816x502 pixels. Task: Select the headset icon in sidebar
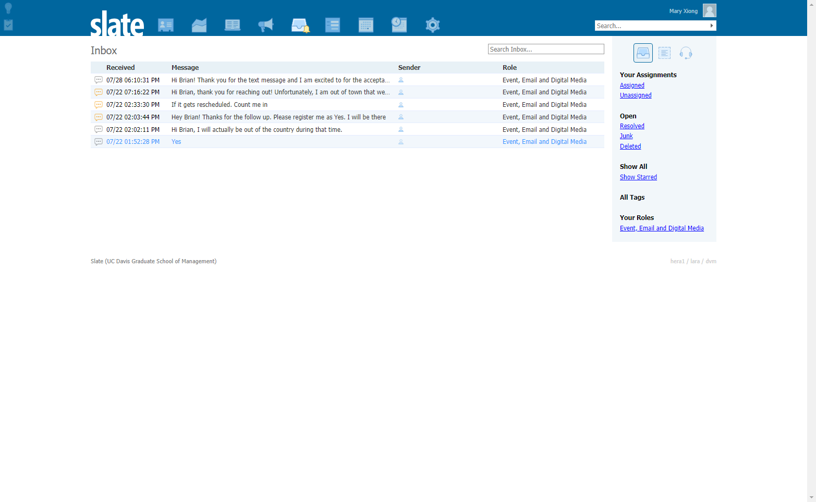point(686,53)
